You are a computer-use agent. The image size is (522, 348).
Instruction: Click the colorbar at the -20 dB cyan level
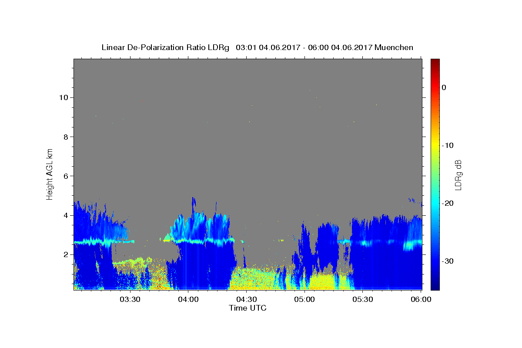[x=435, y=203]
